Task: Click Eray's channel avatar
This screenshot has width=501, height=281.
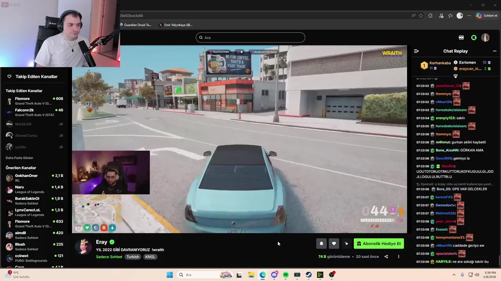Action: [x=83, y=246]
